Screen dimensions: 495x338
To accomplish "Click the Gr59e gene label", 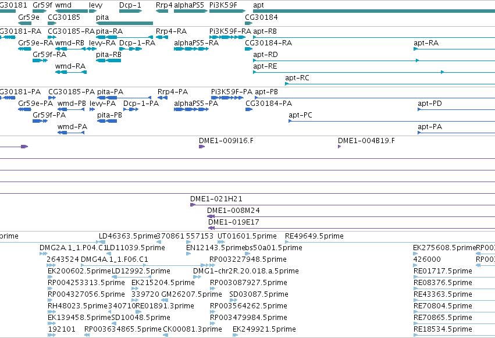I will 29,17.
